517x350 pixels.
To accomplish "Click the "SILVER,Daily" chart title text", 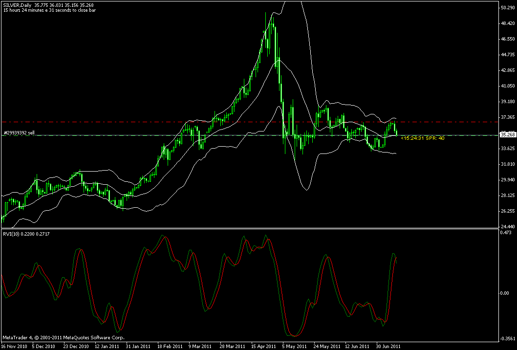I will tap(17, 5).
